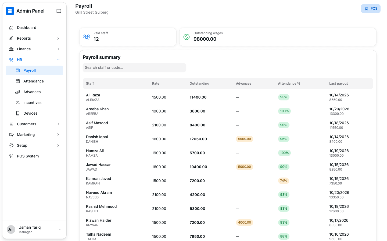Click the Marketing megaphone icon
Viewport: 387px width, 241px height.
pyautogui.click(x=11, y=135)
